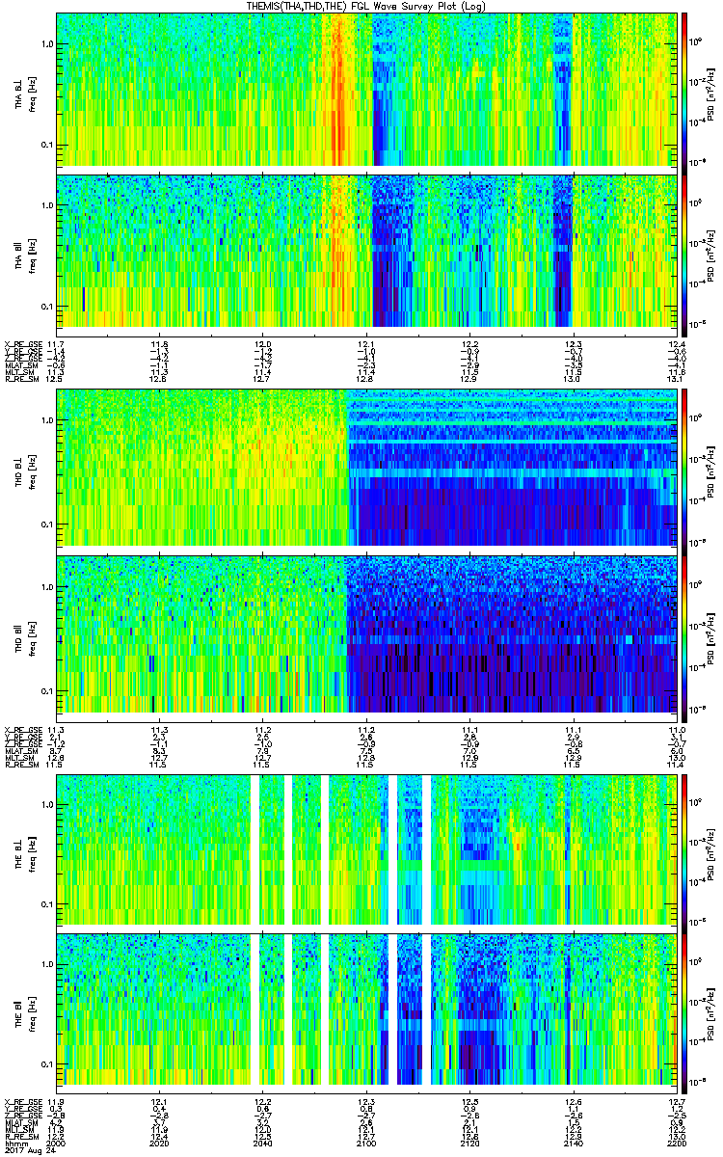Click the color bar beside THD B-perpendicular panel
Screen dimensions: 723x1157
[684, 468]
